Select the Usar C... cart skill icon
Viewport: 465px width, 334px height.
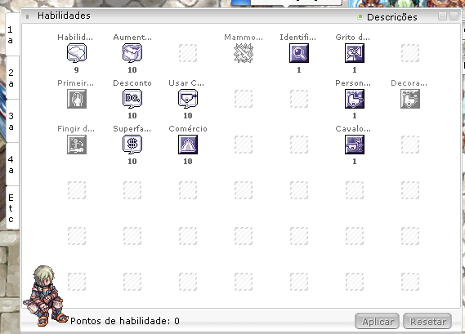188,99
